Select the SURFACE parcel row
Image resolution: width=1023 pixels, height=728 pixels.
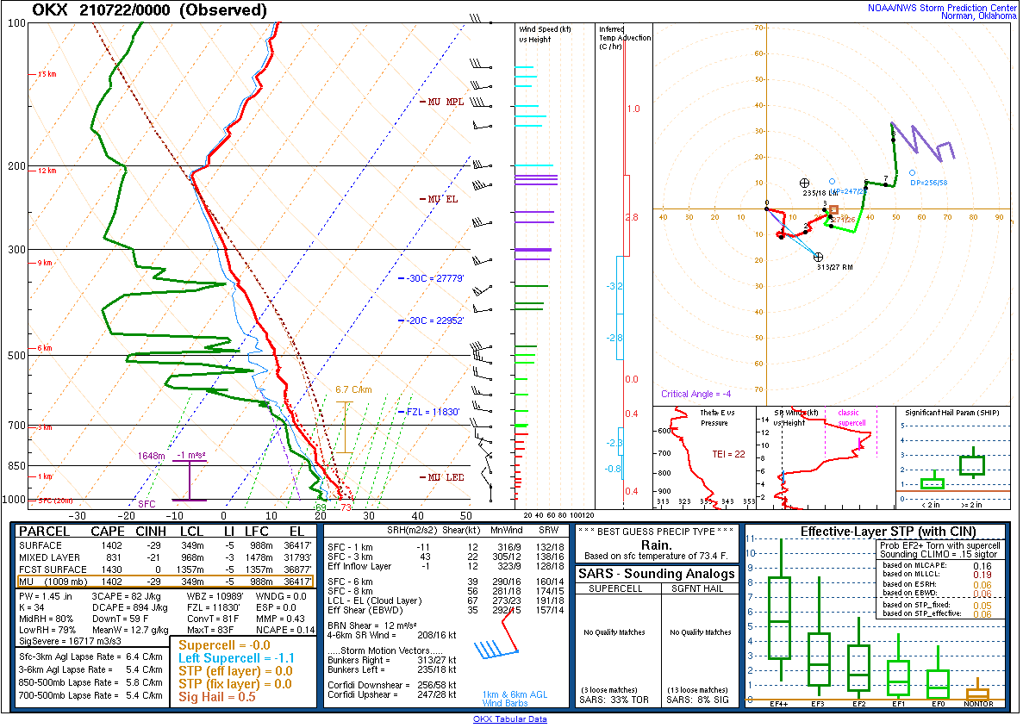pos(165,545)
